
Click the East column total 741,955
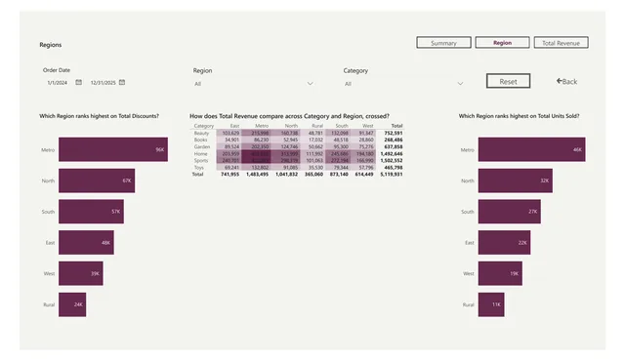(x=230, y=175)
